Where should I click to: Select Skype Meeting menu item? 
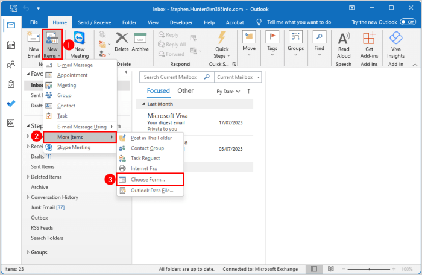click(x=80, y=147)
